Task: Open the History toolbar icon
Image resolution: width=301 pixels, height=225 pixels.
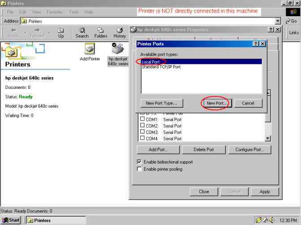Action: click(120, 33)
